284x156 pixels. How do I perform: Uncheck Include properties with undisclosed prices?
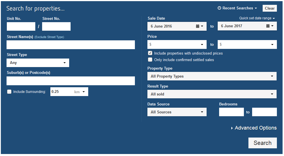point(150,53)
